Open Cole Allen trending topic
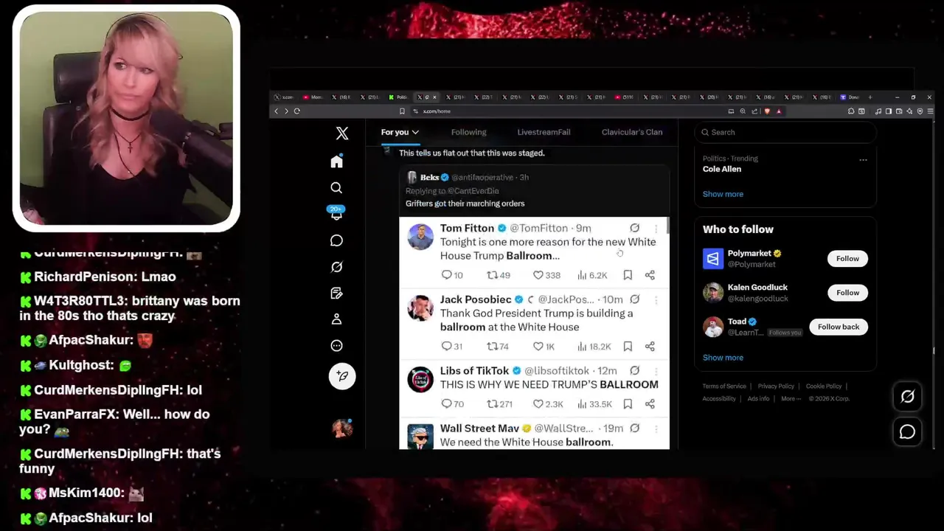Screen dimensions: 944x531 click(722, 169)
